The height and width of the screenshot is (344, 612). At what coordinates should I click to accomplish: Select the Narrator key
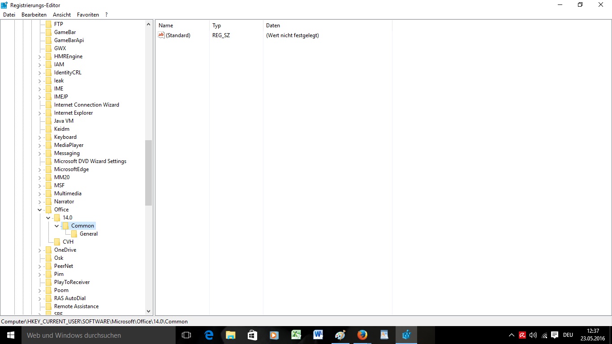point(64,202)
